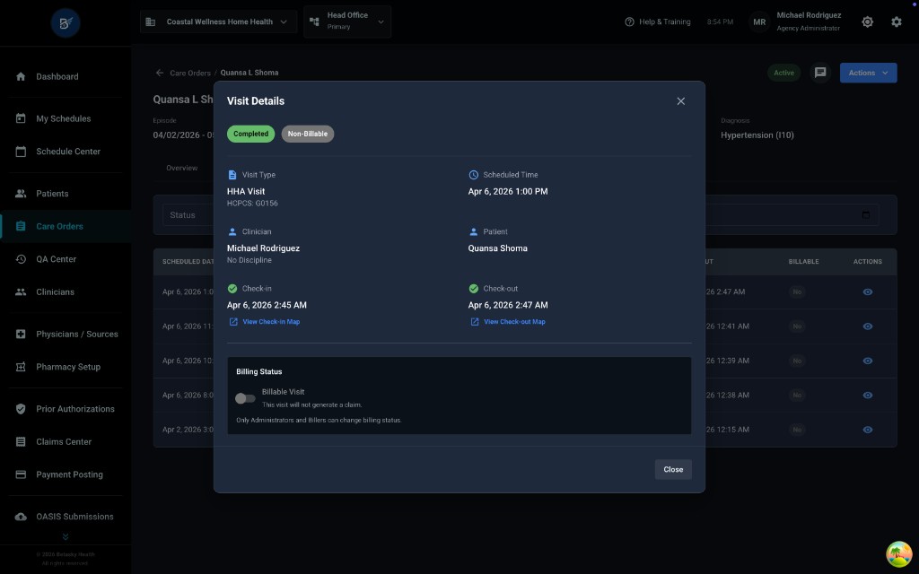
Task: Open View Check-out Map link
Action: coord(508,322)
